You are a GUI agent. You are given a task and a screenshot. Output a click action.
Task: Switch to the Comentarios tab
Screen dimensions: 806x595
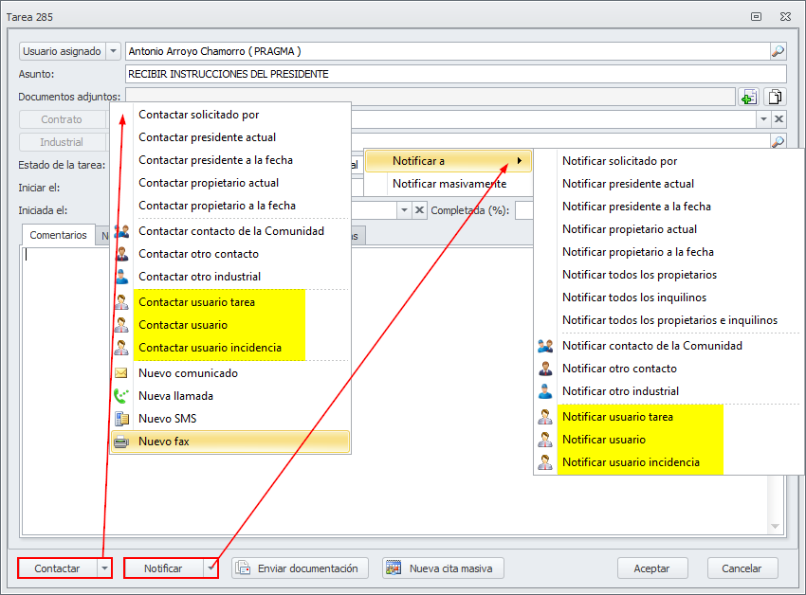tap(58, 235)
